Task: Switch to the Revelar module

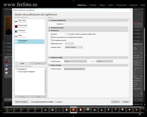Action: coord(93,5)
